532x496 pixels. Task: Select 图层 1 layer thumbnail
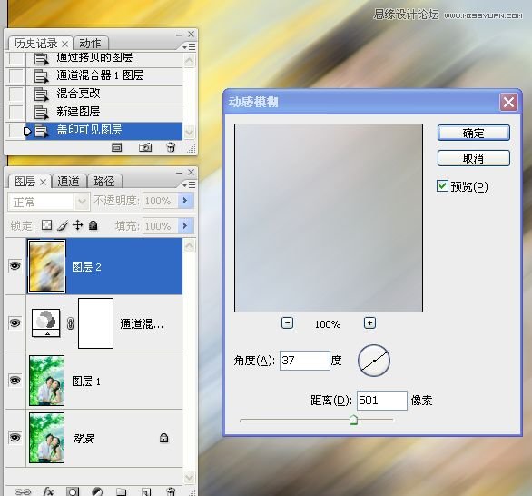pyautogui.click(x=47, y=381)
